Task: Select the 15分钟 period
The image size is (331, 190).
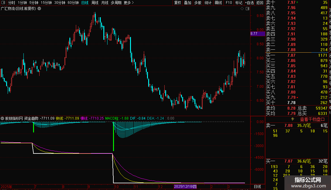Action: [x=46, y=3]
